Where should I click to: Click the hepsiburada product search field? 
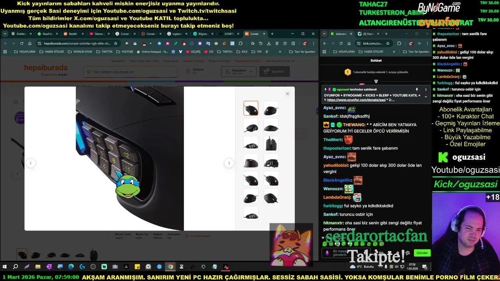[x=130, y=72]
